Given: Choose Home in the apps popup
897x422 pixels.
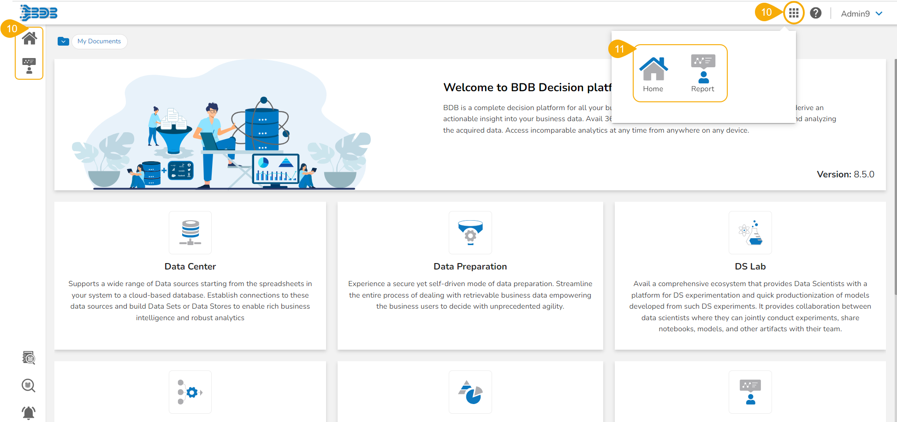Looking at the screenshot, I should [653, 74].
